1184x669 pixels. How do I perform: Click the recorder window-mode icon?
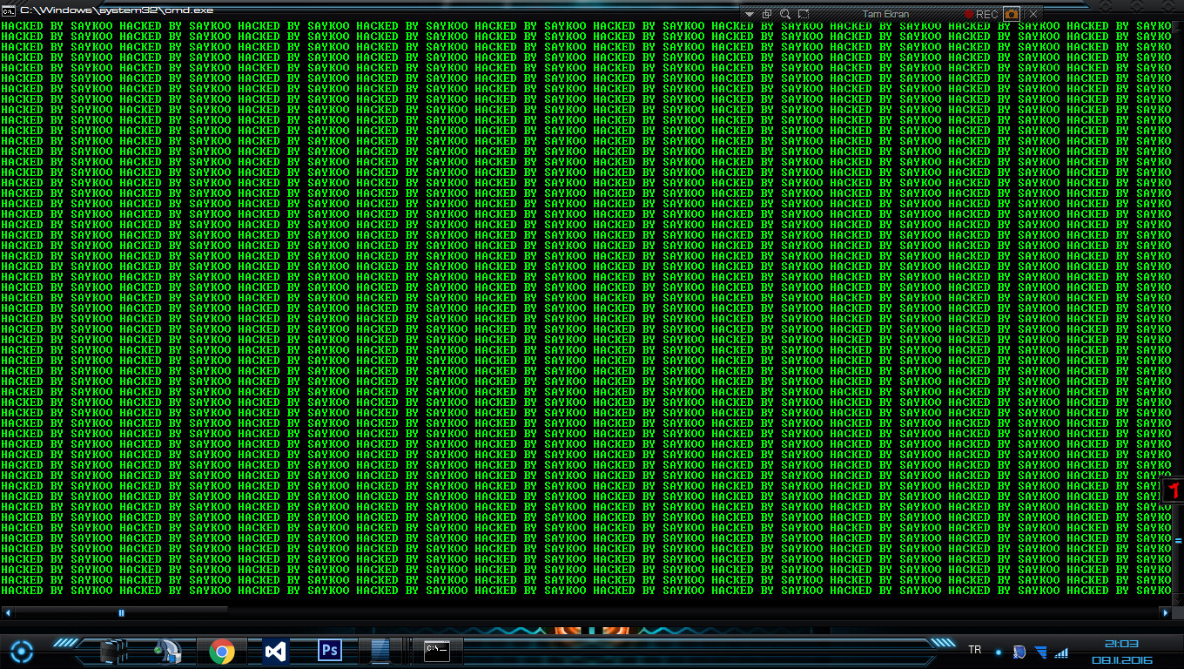click(x=767, y=14)
